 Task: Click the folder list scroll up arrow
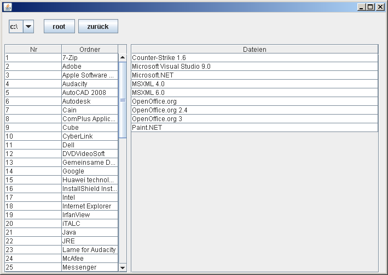pos(123,58)
